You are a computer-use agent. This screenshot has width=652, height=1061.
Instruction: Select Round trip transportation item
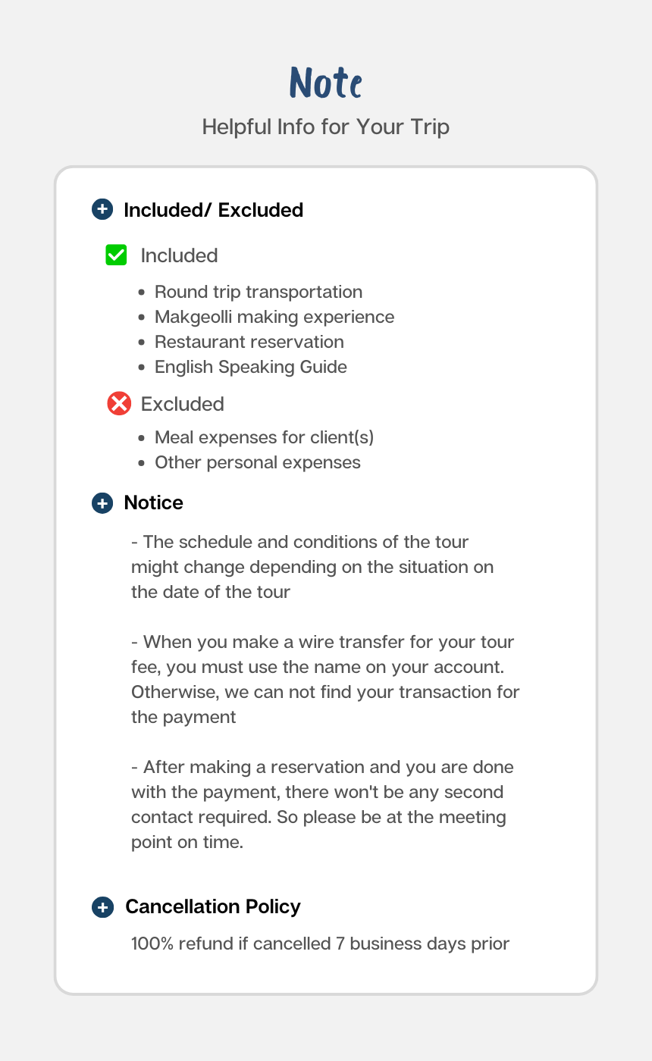[x=258, y=292]
